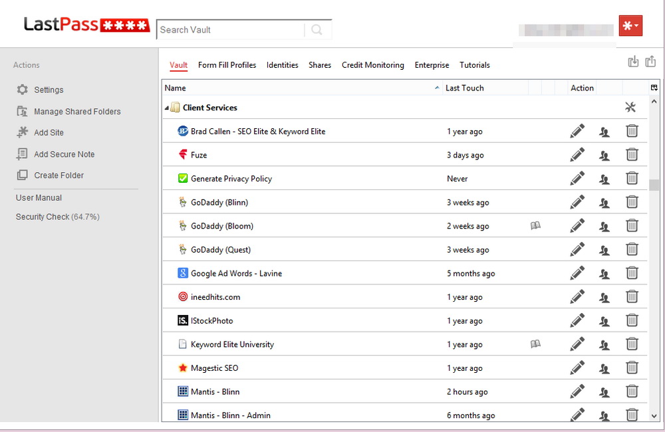Viewport: 665px width, 432px height.
Task: Delete the Generate Privacy Policy entry
Action: 632,179
